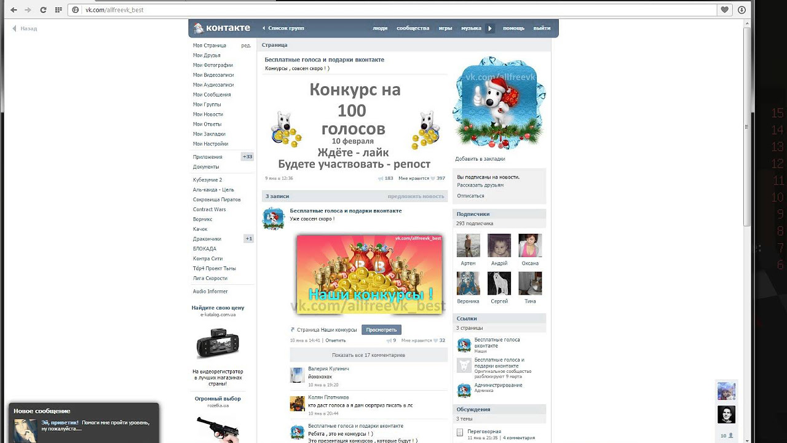This screenshot has height=443, width=787.
Task: Open the browser apps grid icon
Action: [x=58, y=10]
